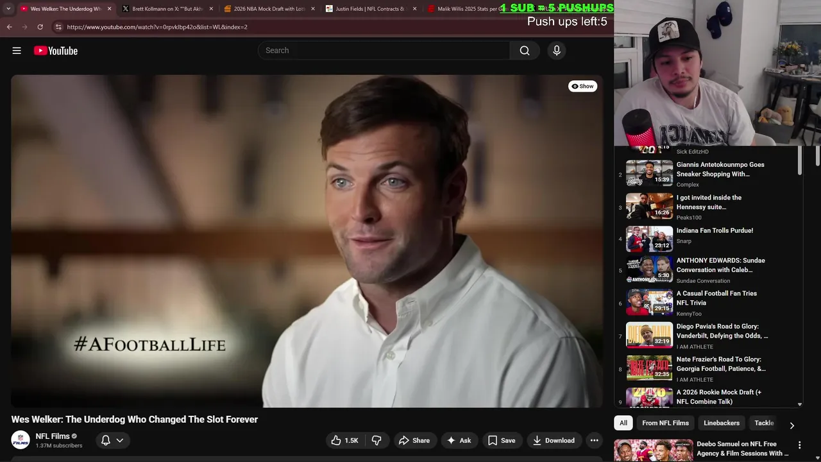The width and height of the screenshot is (821, 462).
Task: Show more filter chips with right arrow
Action: click(791, 425)
